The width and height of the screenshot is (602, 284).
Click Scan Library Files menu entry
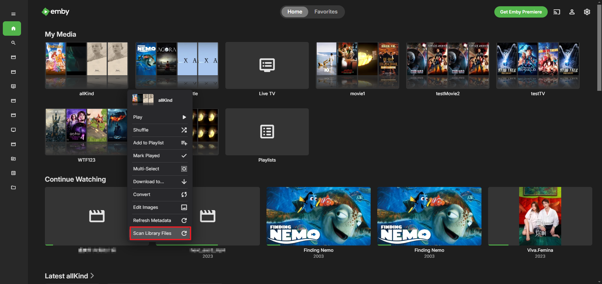click(160, 233)
